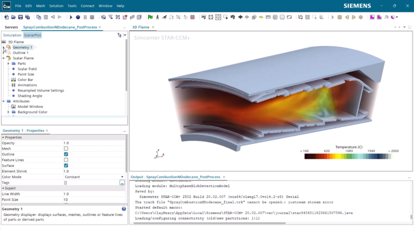Click the green flag Initialize Solution icon
Image resolution: width=414 pixels, height=231 pixels.
click(150, 17)
